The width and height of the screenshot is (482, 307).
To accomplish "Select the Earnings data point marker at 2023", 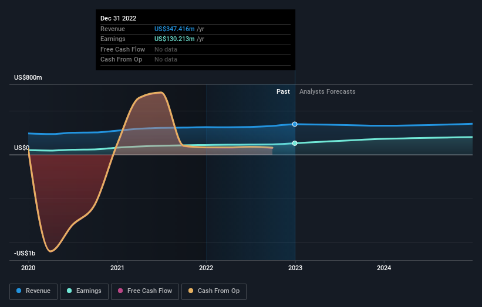I will coord(295,143).
